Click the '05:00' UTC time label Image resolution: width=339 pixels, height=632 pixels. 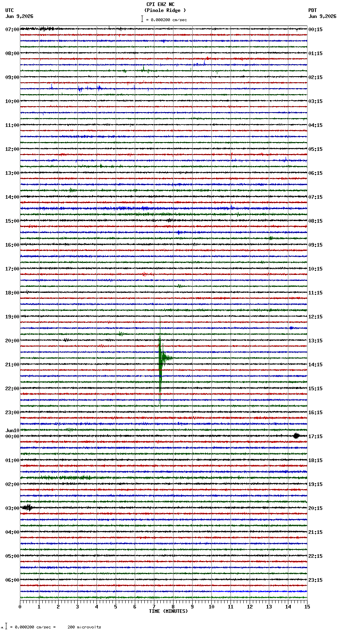point(12,556)
